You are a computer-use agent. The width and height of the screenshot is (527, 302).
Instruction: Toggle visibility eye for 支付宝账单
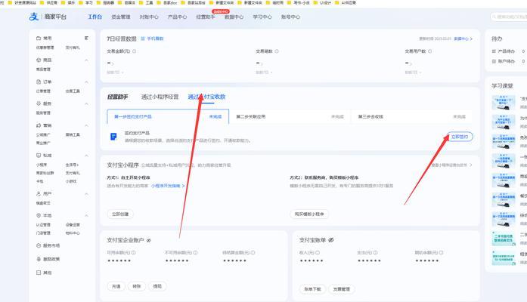pyautogui.click(x=331, y=240)
